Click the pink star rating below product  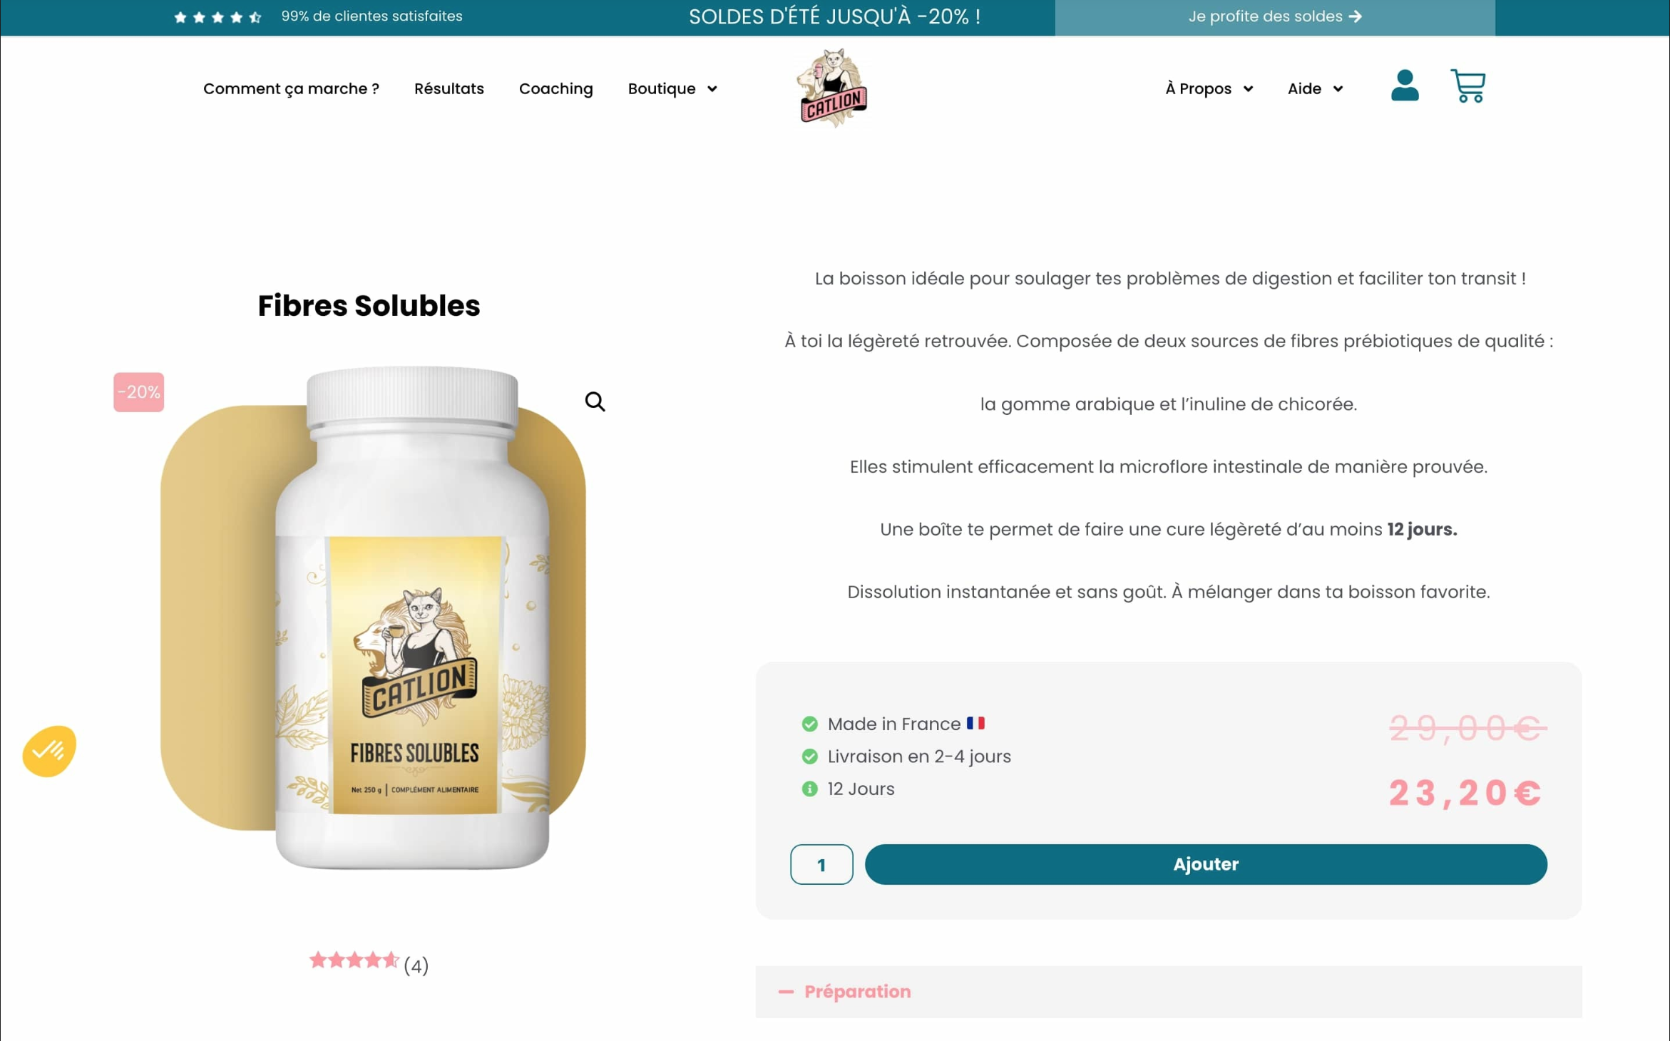pyautogui.click(x=354, y=960)
